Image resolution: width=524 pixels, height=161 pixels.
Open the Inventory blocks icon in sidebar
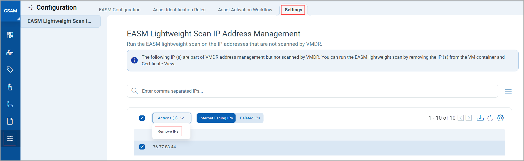point(10,52)
